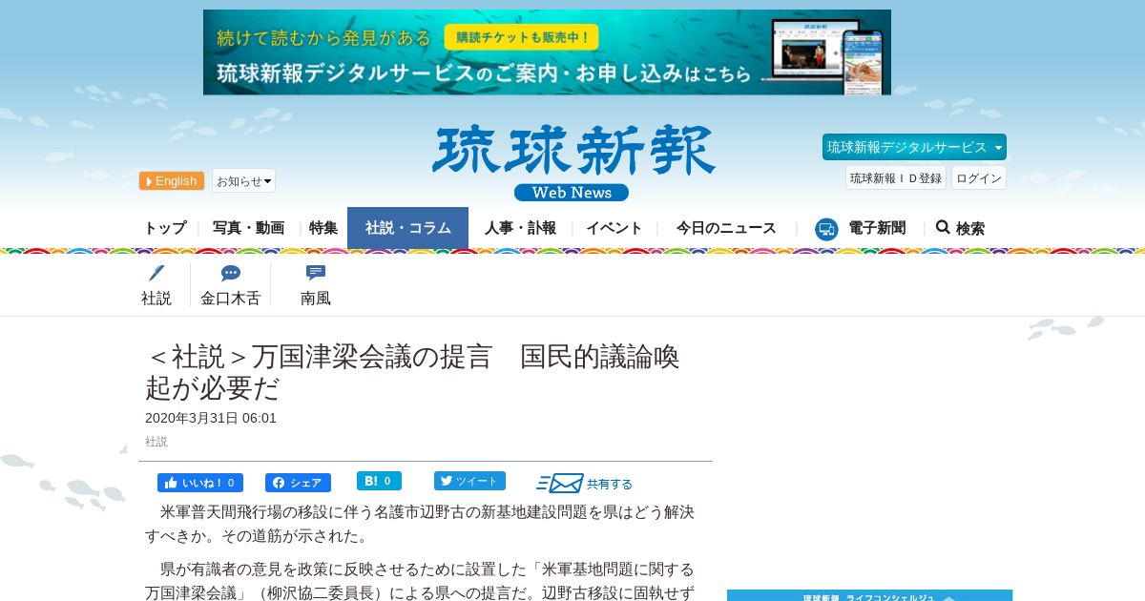Click 琉球新報ID登録 button
The width and height of the screenshot is (1145, 601).
[896, 177]
